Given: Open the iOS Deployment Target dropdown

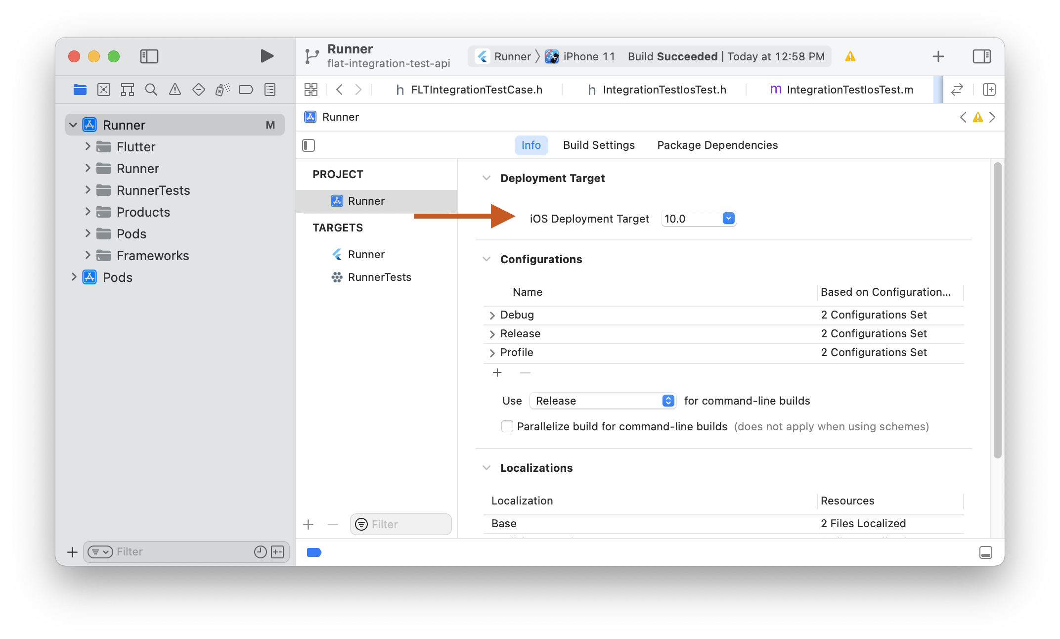Looking at the screenshot, I should (x=728, y=218).
